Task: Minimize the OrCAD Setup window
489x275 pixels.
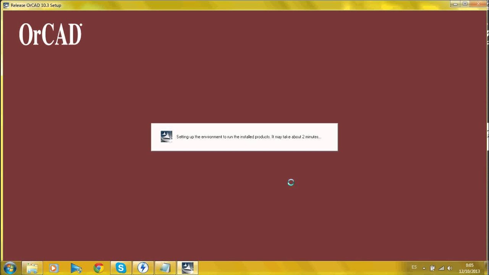Action: [x=455, y=4]
